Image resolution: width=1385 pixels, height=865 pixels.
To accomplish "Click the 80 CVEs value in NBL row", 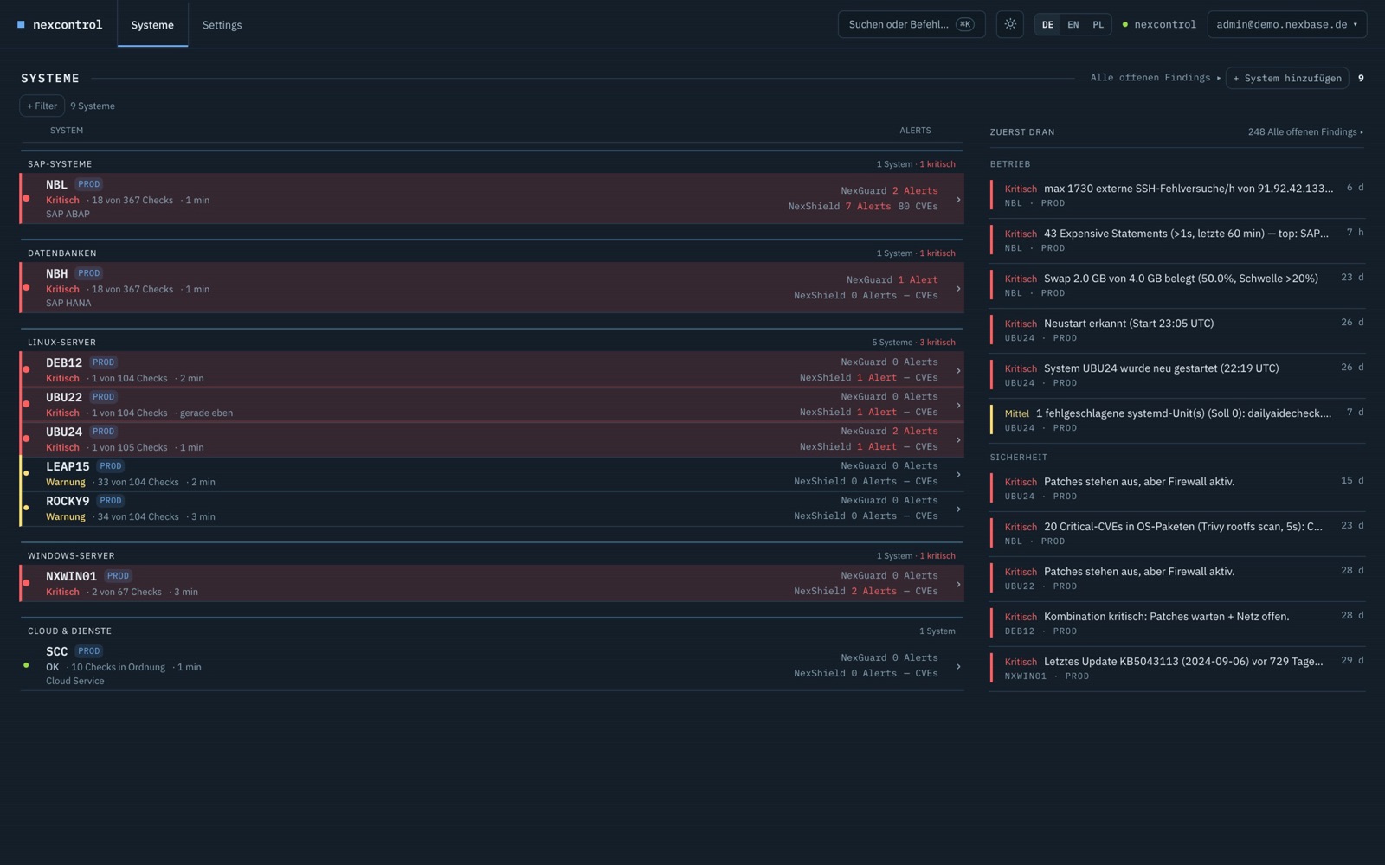I will click(918, 206).
